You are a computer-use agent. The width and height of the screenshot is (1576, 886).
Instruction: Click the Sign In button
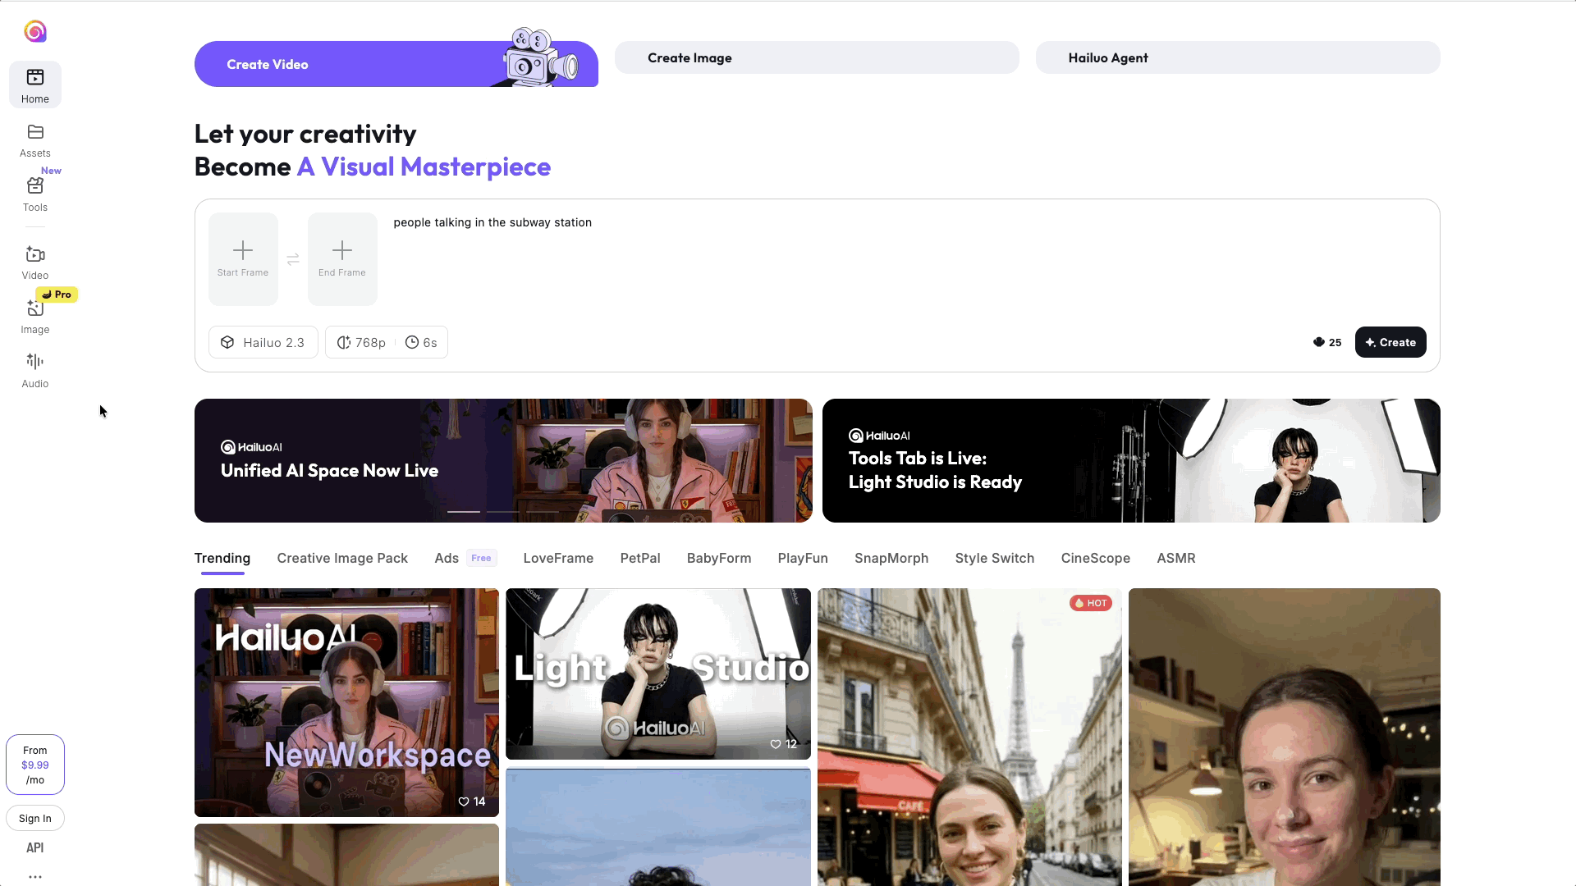coord(34,818)
